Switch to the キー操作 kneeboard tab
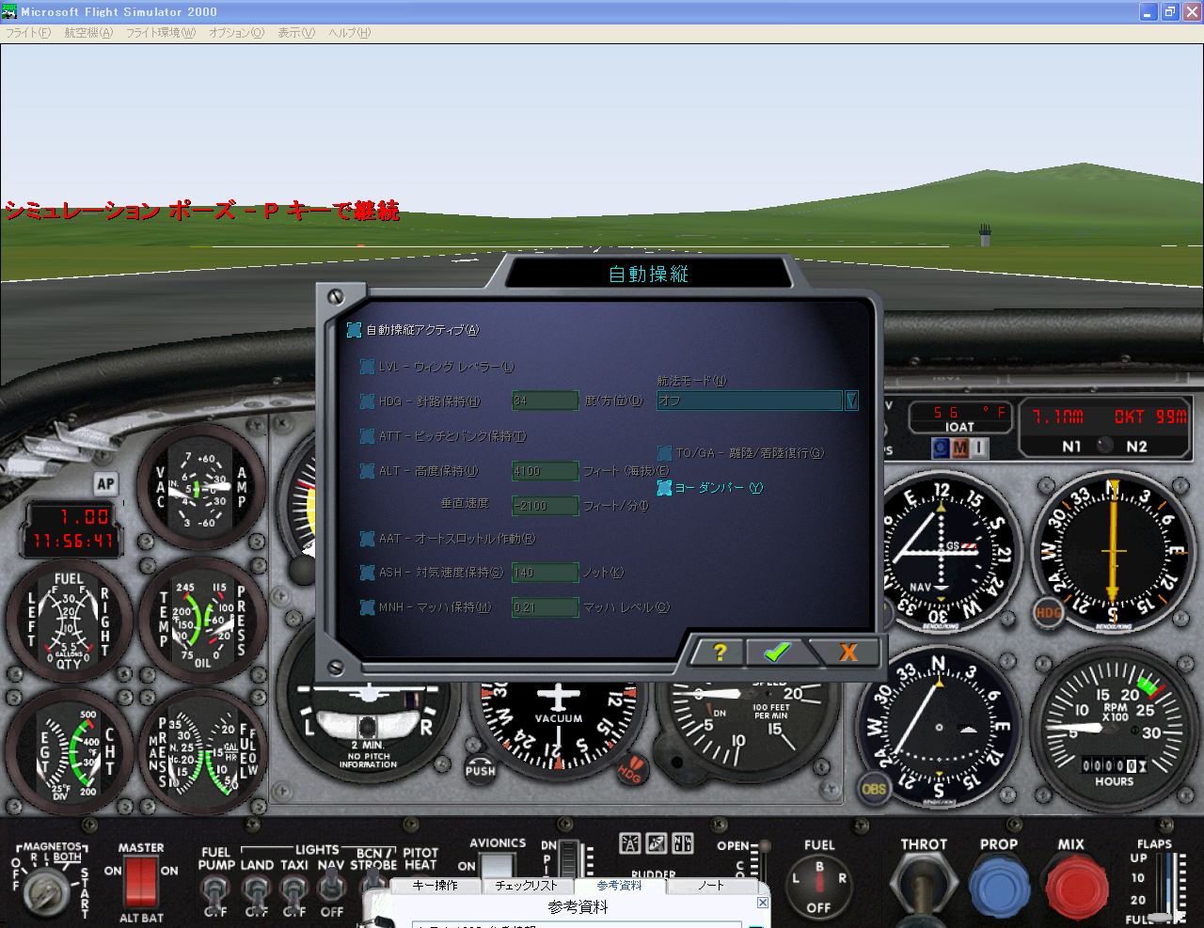This screenshot has width=1204, height=928. [435, 886]
